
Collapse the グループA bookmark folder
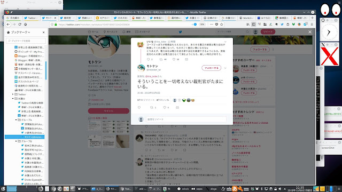click(x=16, y=120)
